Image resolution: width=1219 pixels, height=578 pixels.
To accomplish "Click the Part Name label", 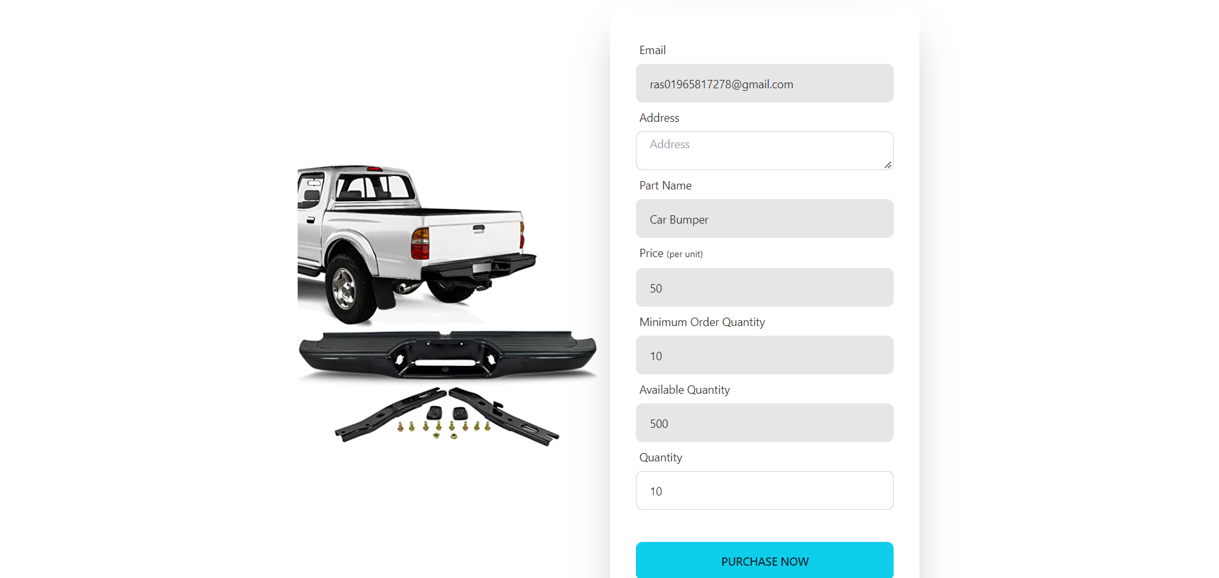I will point(666,186).
